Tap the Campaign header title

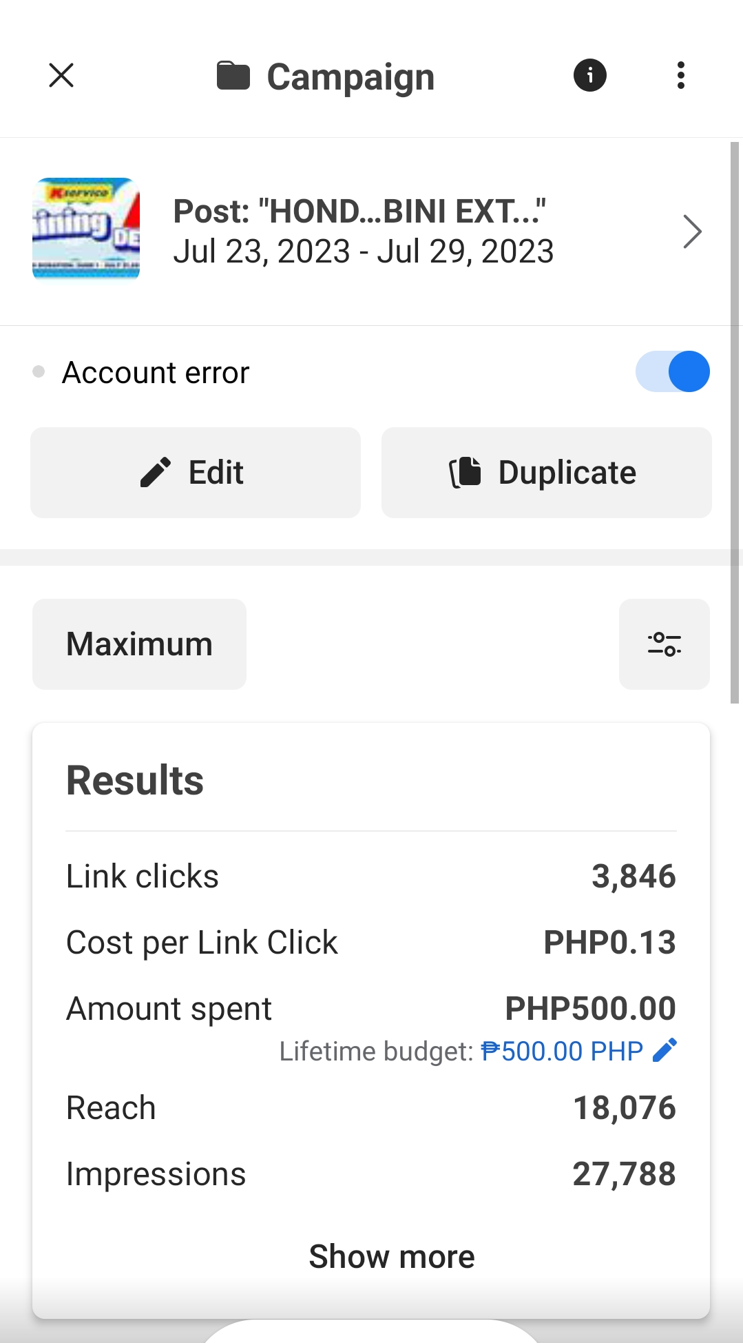(x=350, y=76)
